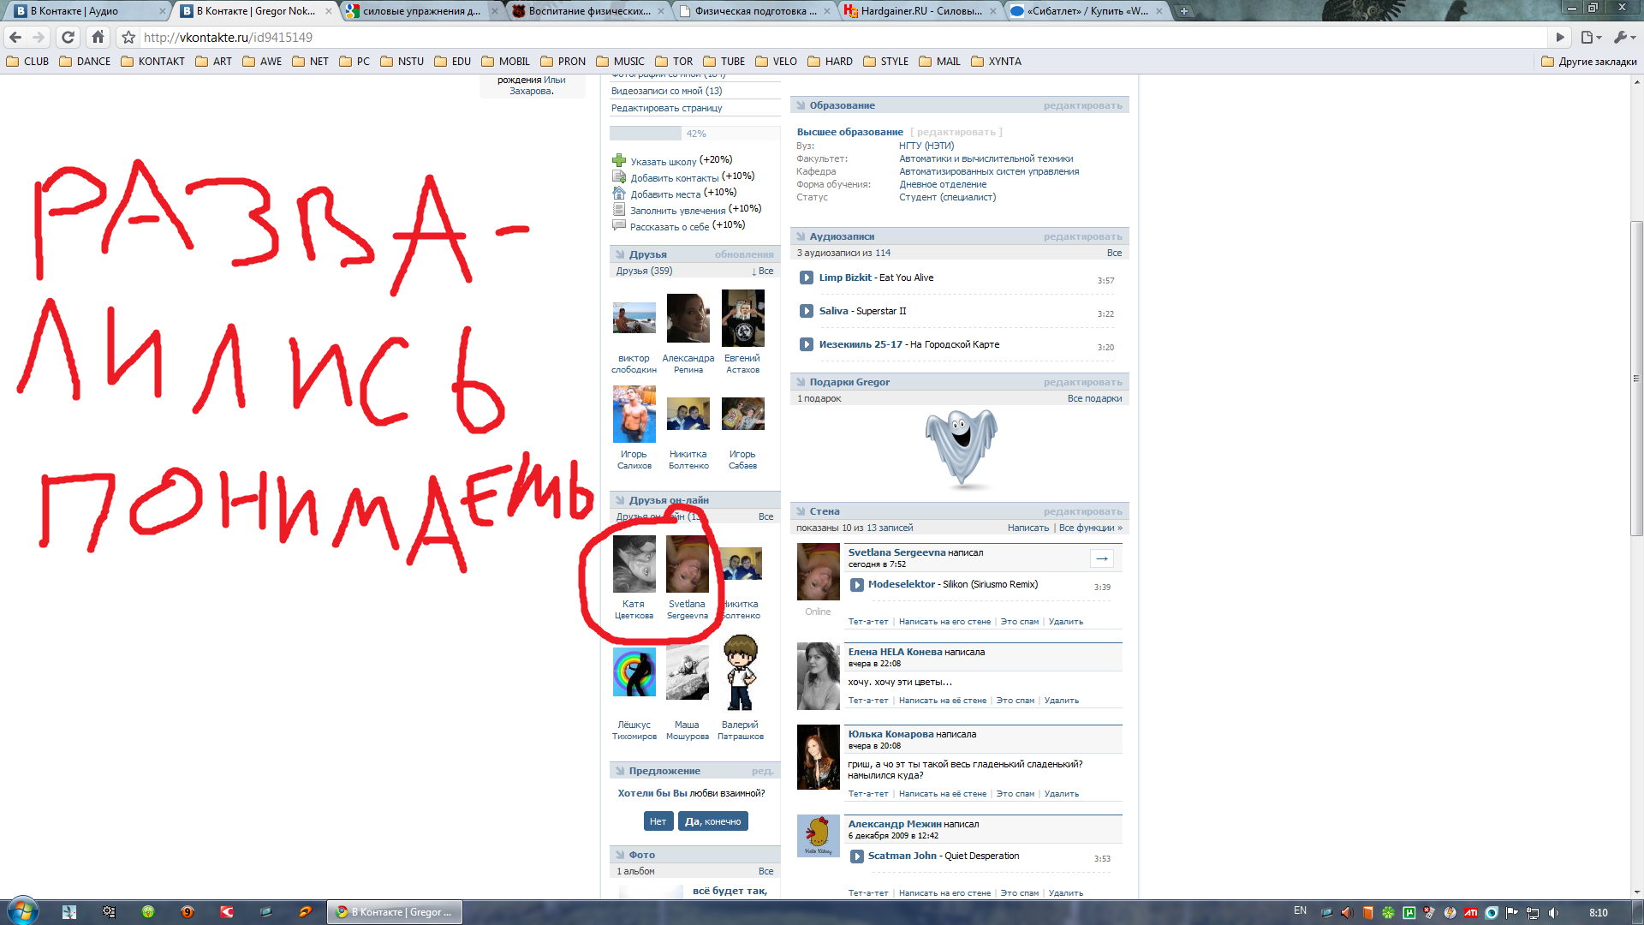Click the browser home icon

(98, 37)
